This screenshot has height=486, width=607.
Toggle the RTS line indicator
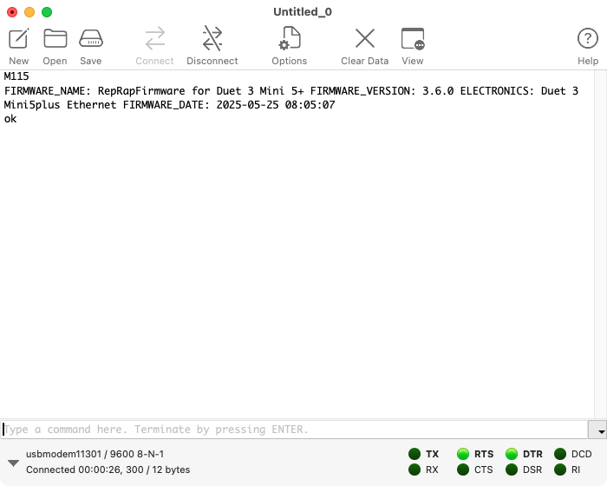pyautogui.click(x=463, y=454)
